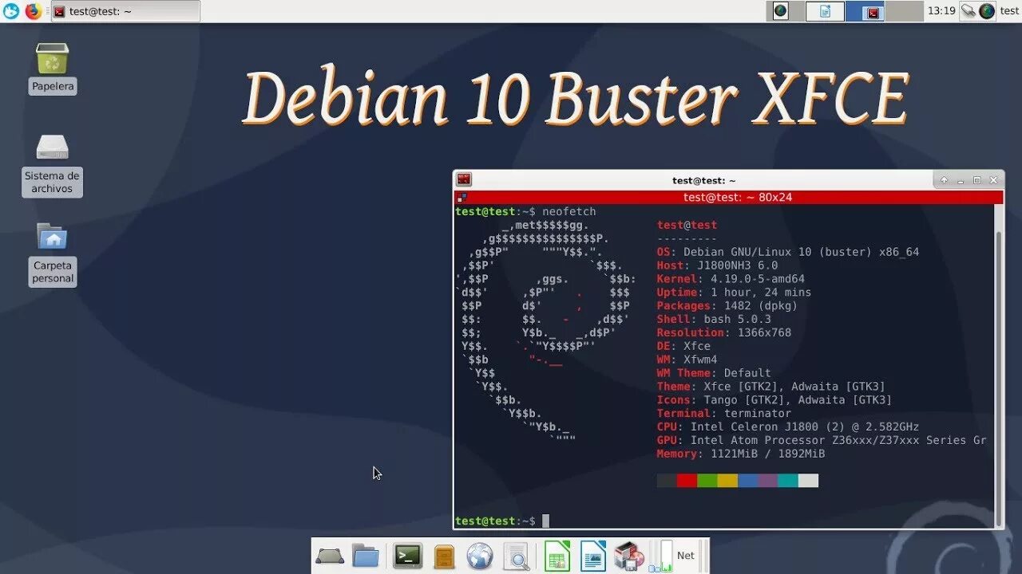Click the Host J1800NH3 6.0 line
Image resolution: width=1022 pixels, height=574 pixels.
[x=717, y=265]
